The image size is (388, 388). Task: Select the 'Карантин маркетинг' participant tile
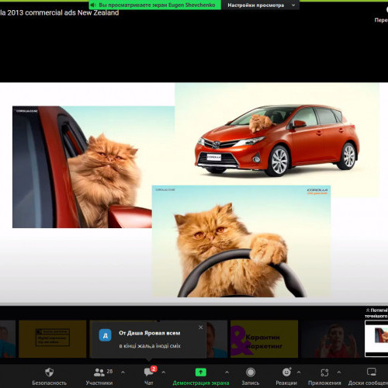click(264, 339)
